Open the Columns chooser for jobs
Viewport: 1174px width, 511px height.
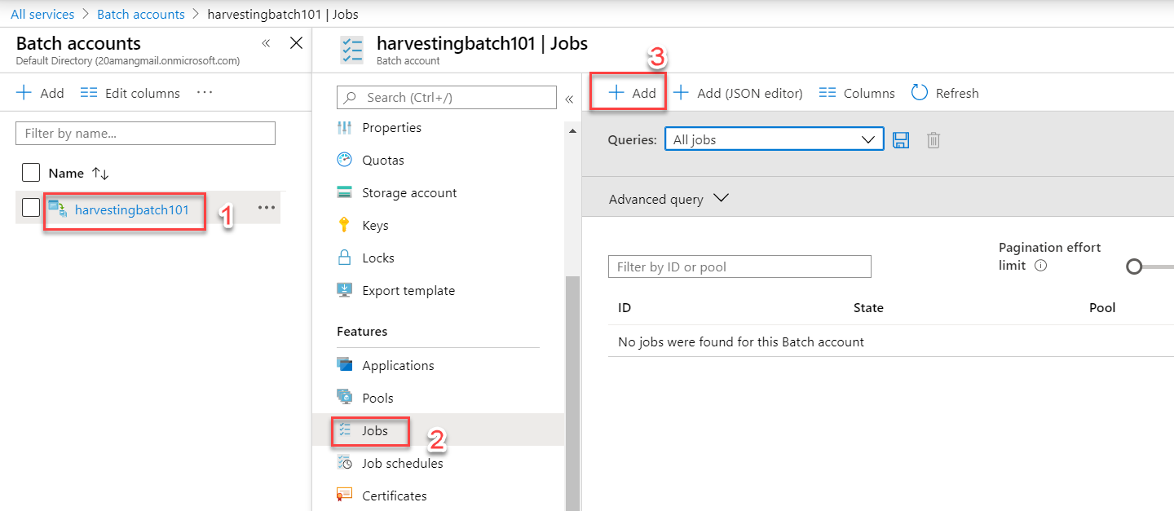(856, 93)
